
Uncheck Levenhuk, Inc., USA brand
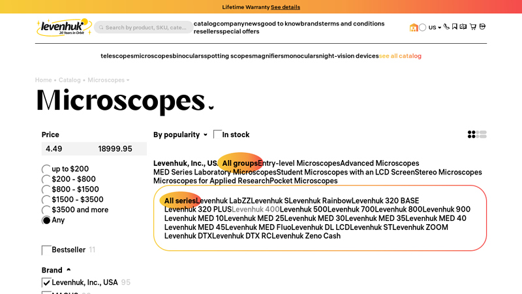point(46,283)
